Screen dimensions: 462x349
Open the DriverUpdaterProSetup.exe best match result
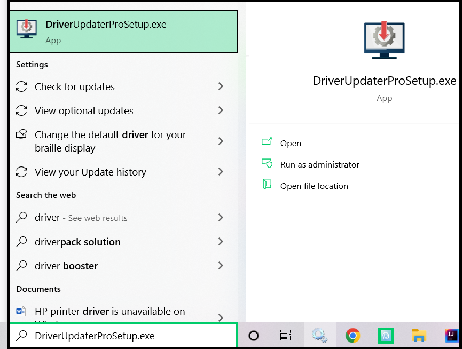123,31
